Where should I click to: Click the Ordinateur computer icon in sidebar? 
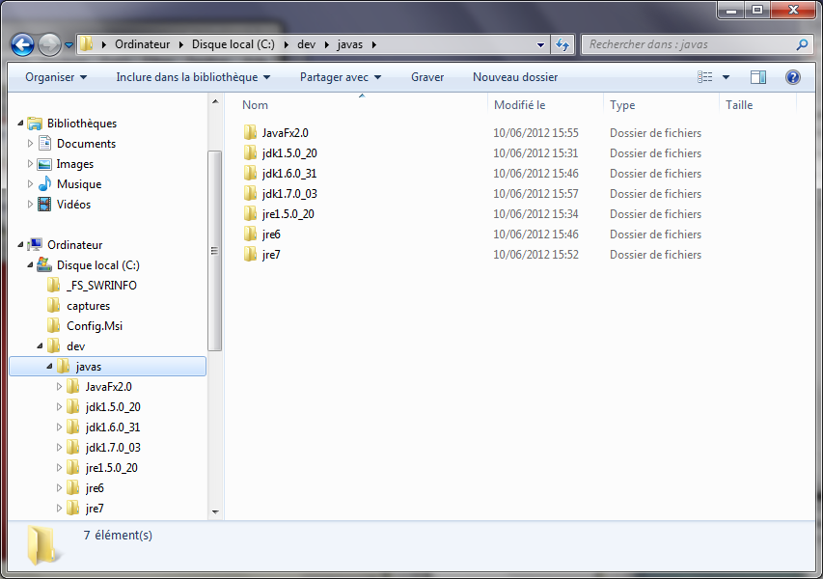[35, 245]
